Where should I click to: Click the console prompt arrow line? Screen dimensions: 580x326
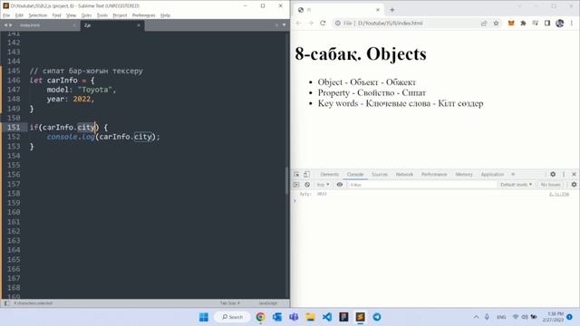click(x=295, y=201)
